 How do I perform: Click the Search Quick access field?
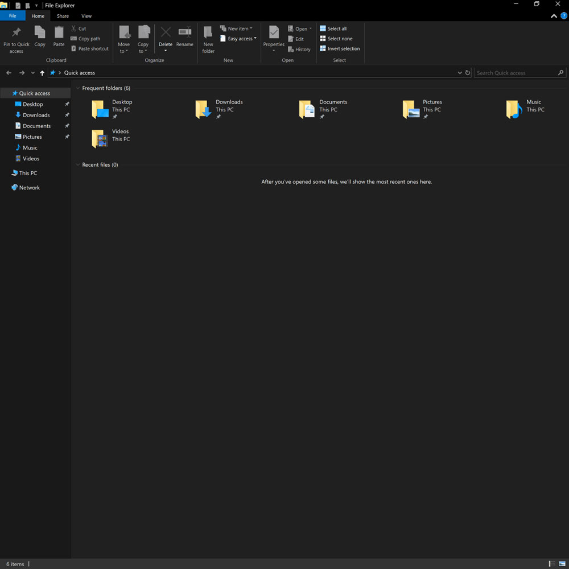tap(515, 73)
